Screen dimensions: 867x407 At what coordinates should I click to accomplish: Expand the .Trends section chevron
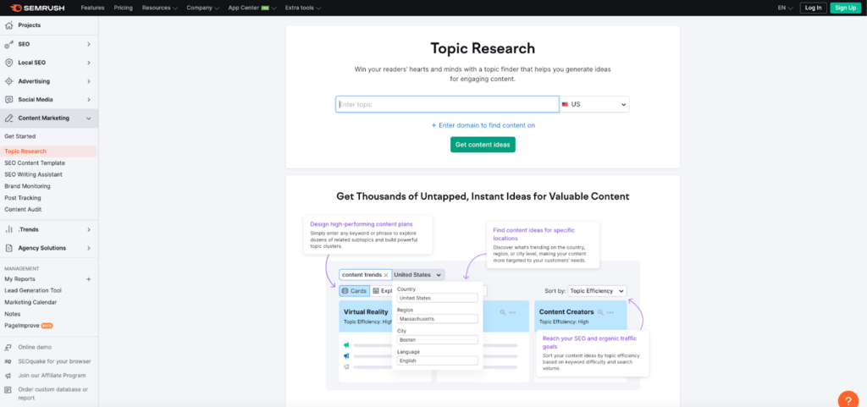pyautogui.click(x=88, y=230)
